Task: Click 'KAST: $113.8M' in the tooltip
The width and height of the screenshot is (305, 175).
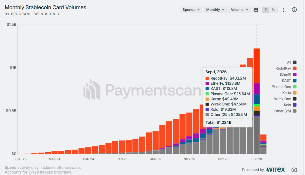Action: (224, 89)
